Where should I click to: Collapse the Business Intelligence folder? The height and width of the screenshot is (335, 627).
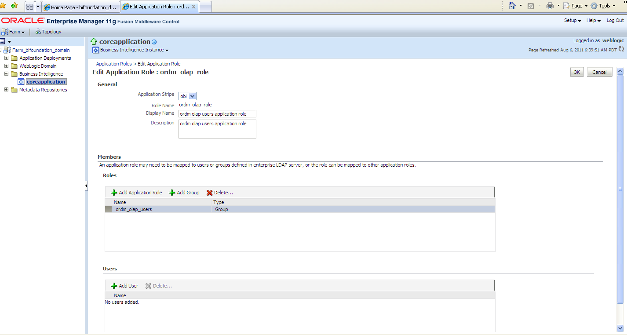coord(6,74)
